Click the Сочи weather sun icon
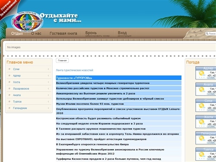The height and width of the screenshot is (162, 216). [x=202, y=106]
